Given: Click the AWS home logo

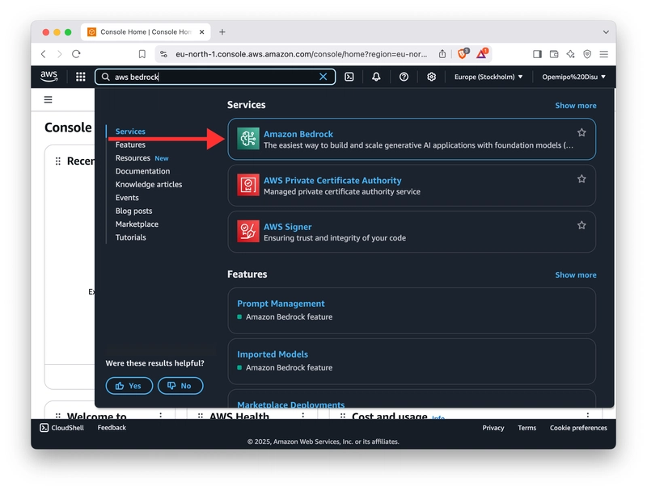Looking at the screenshot, I should [49, 77].
